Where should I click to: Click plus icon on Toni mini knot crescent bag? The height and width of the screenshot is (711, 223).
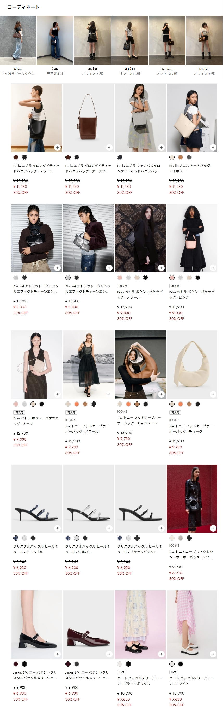[213, 528]
